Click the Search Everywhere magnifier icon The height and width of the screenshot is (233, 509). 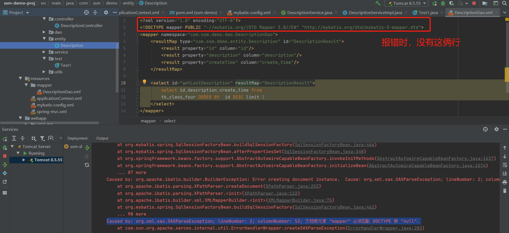click(x=504, y=3)
